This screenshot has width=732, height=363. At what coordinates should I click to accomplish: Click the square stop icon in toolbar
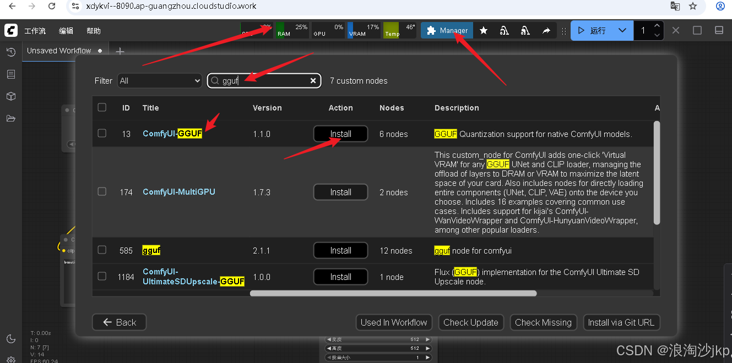(x=697, y=30)
